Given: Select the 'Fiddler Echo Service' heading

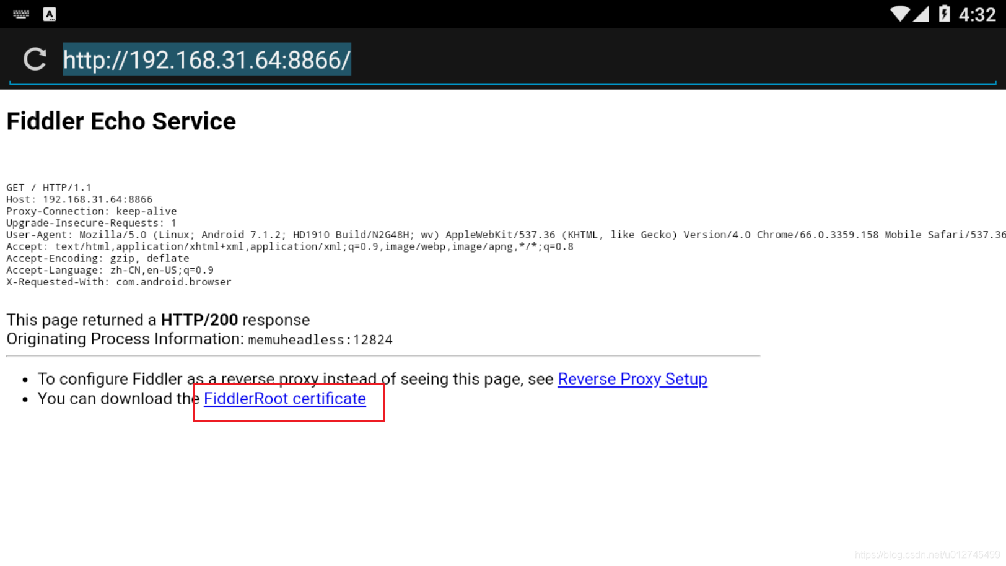Looking at the screenshot, I should [x=121, y=121].
